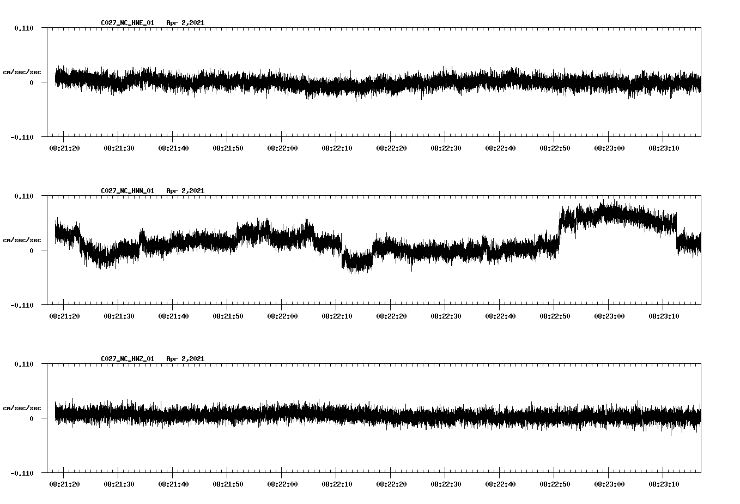The image size is (740, 504).
Task: Select the C027_NC_HNN_01 channel label
Action: [126, 190]
